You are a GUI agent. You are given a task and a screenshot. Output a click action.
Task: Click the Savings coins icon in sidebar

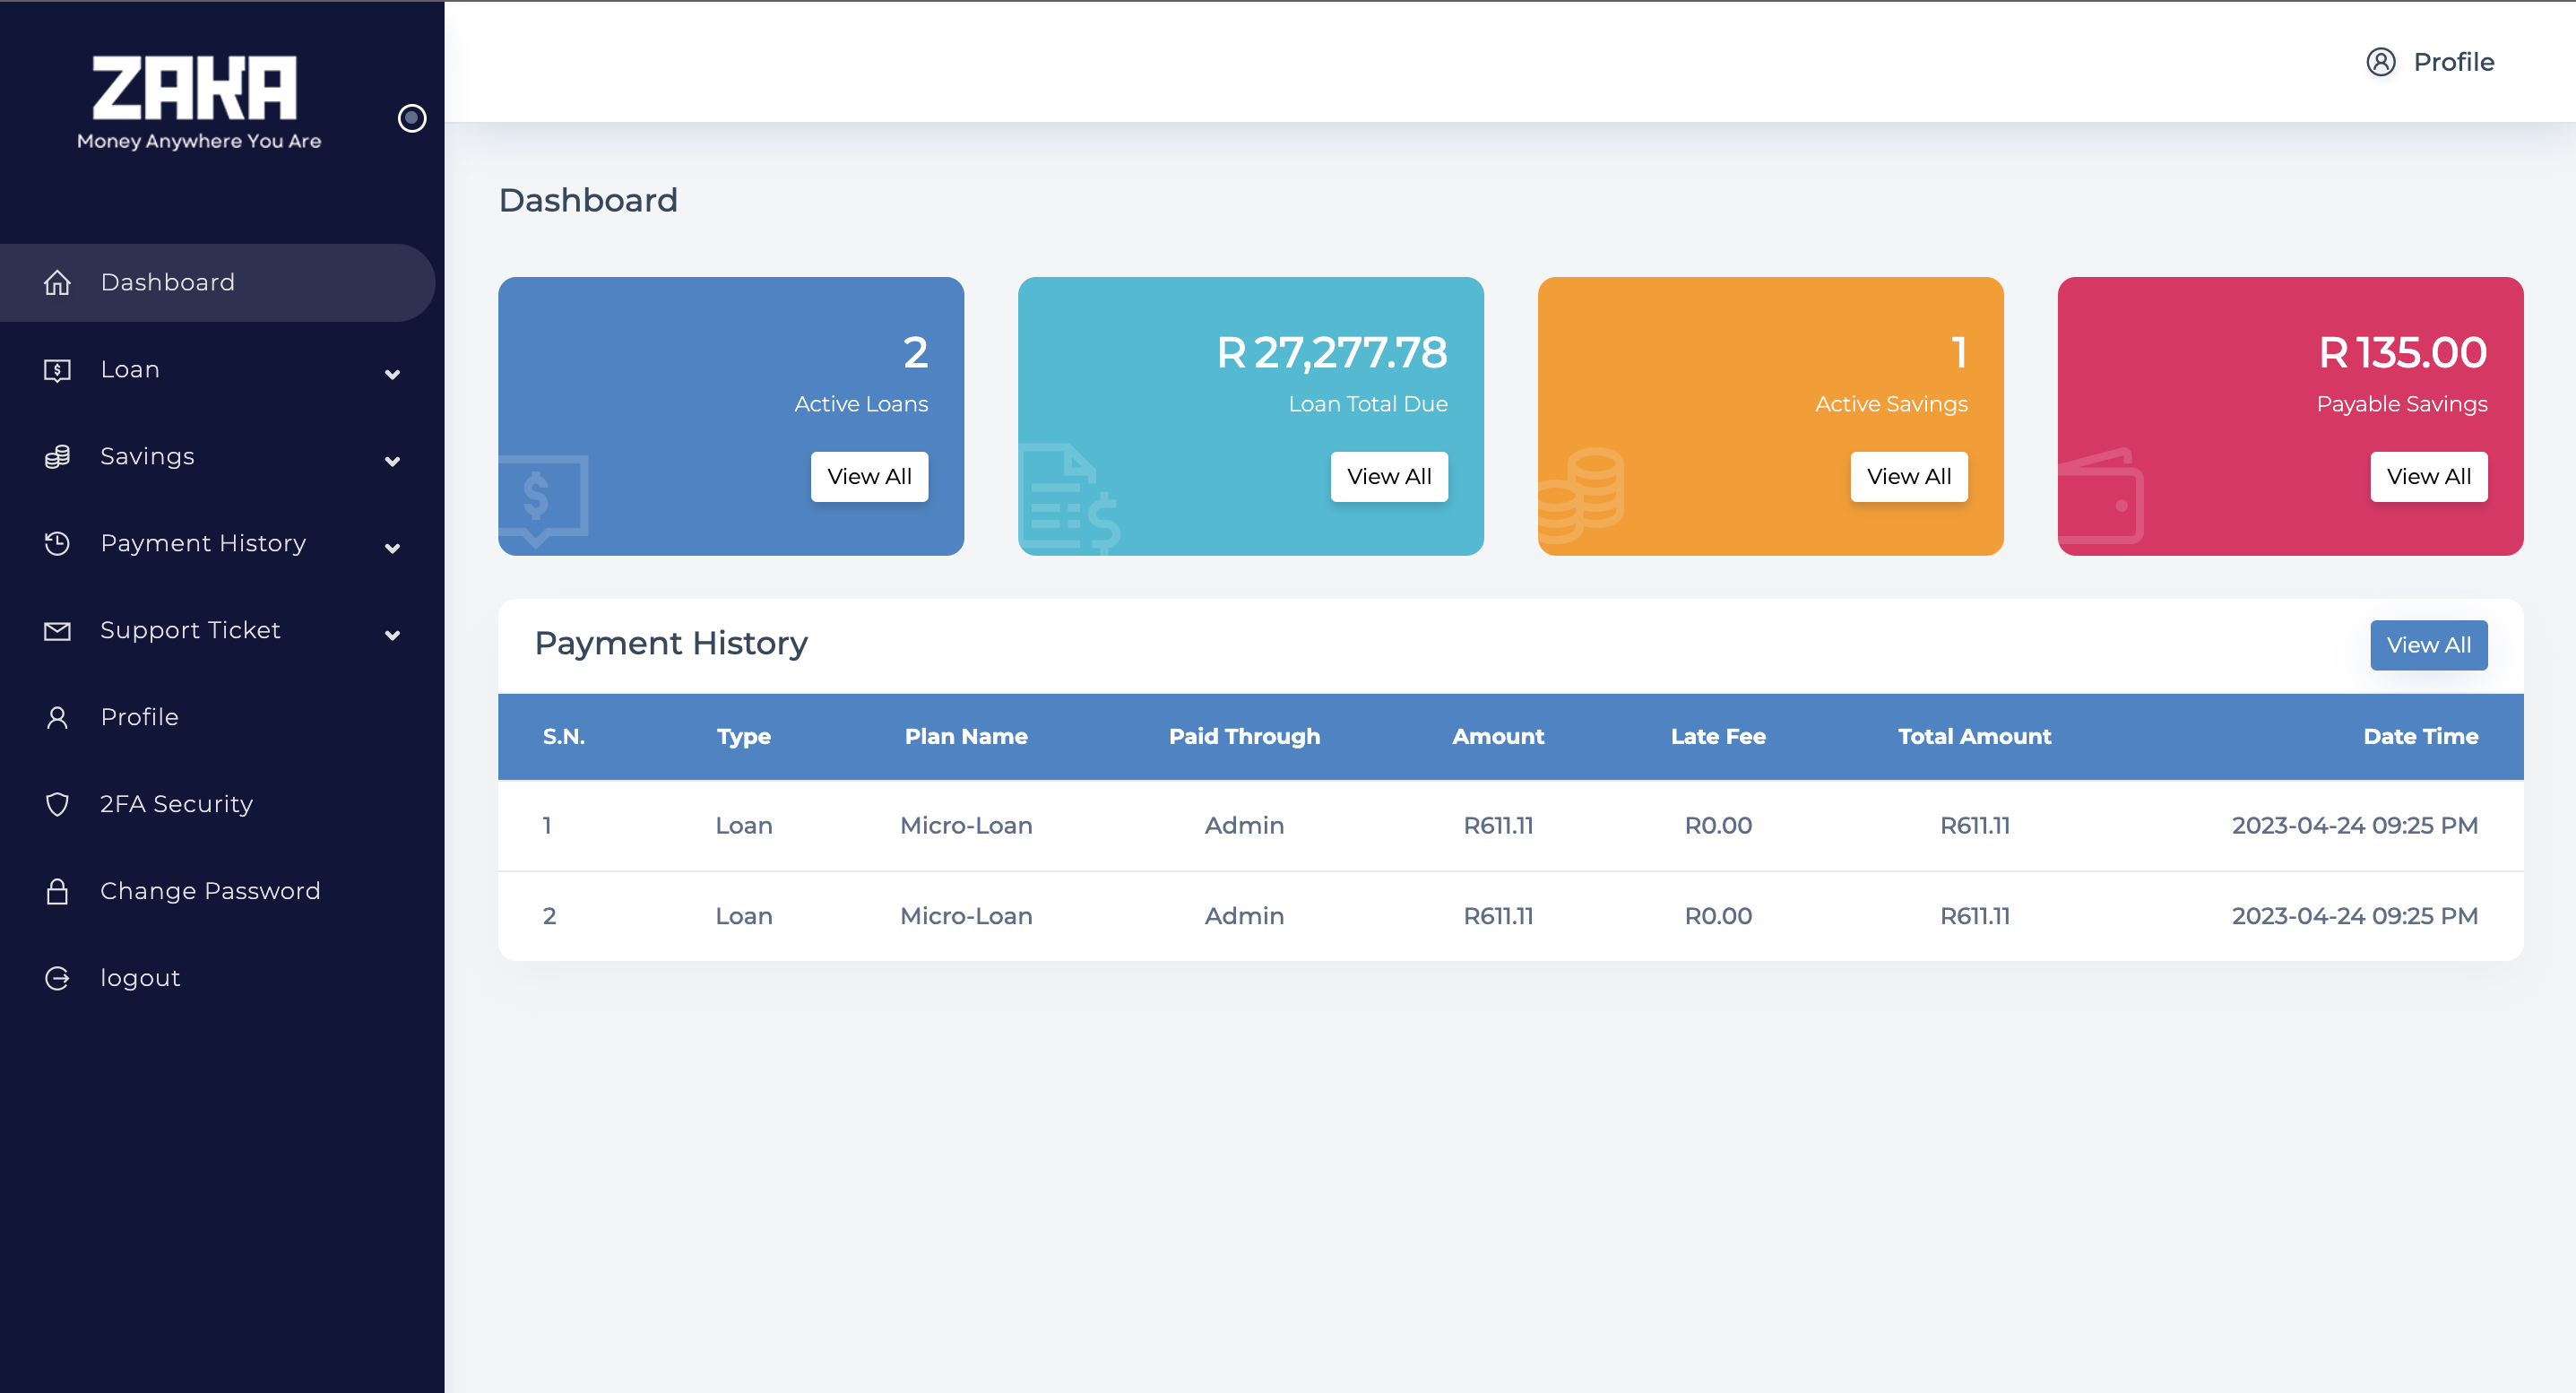tap(57, 457)
